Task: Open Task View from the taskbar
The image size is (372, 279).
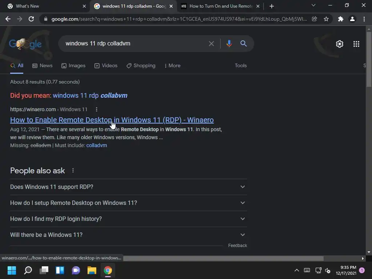Action: 44,270
